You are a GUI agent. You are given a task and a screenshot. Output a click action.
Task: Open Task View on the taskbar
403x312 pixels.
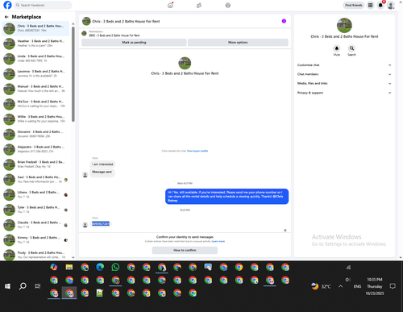tap(38, 286)
